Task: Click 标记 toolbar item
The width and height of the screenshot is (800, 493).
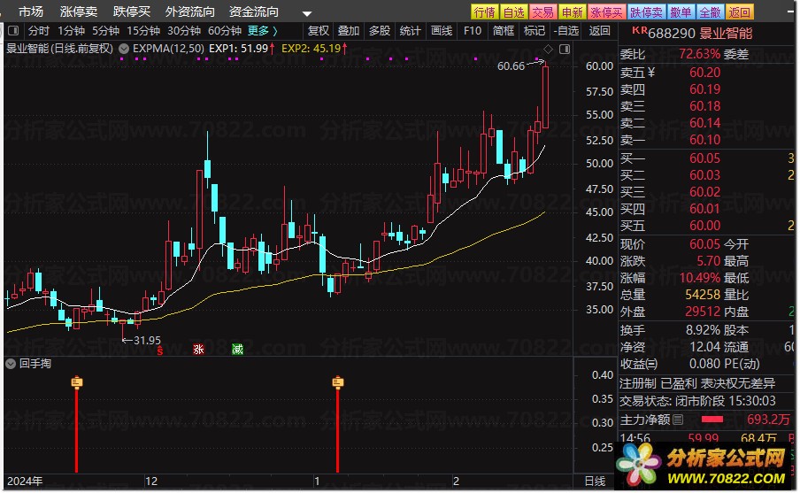Action: 535,31
